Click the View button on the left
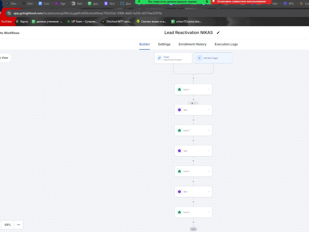 point(5,58)
